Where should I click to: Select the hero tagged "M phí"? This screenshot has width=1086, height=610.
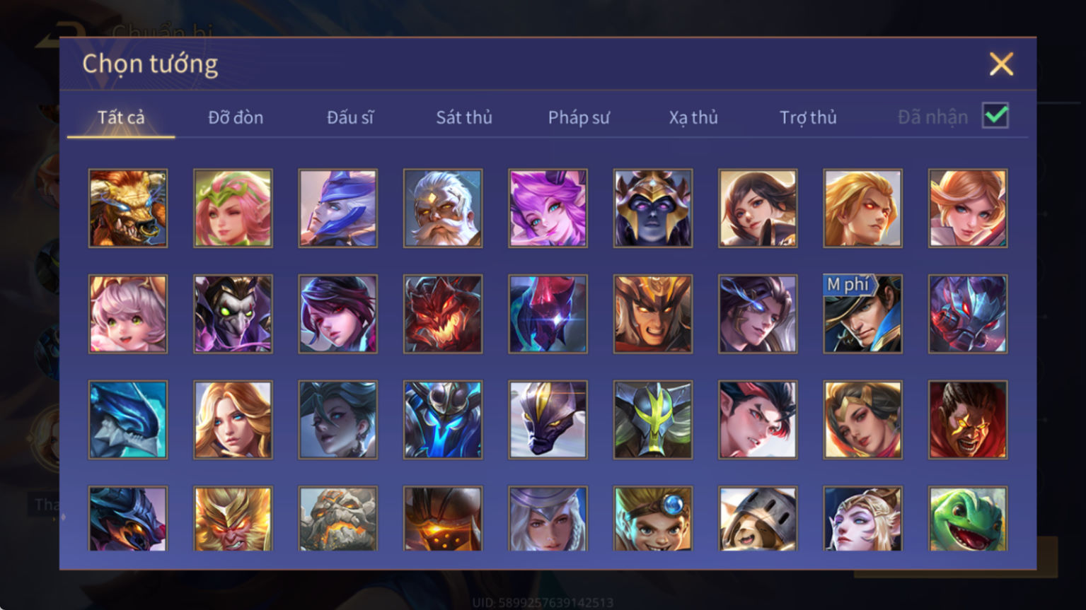[x=862, y=314]
